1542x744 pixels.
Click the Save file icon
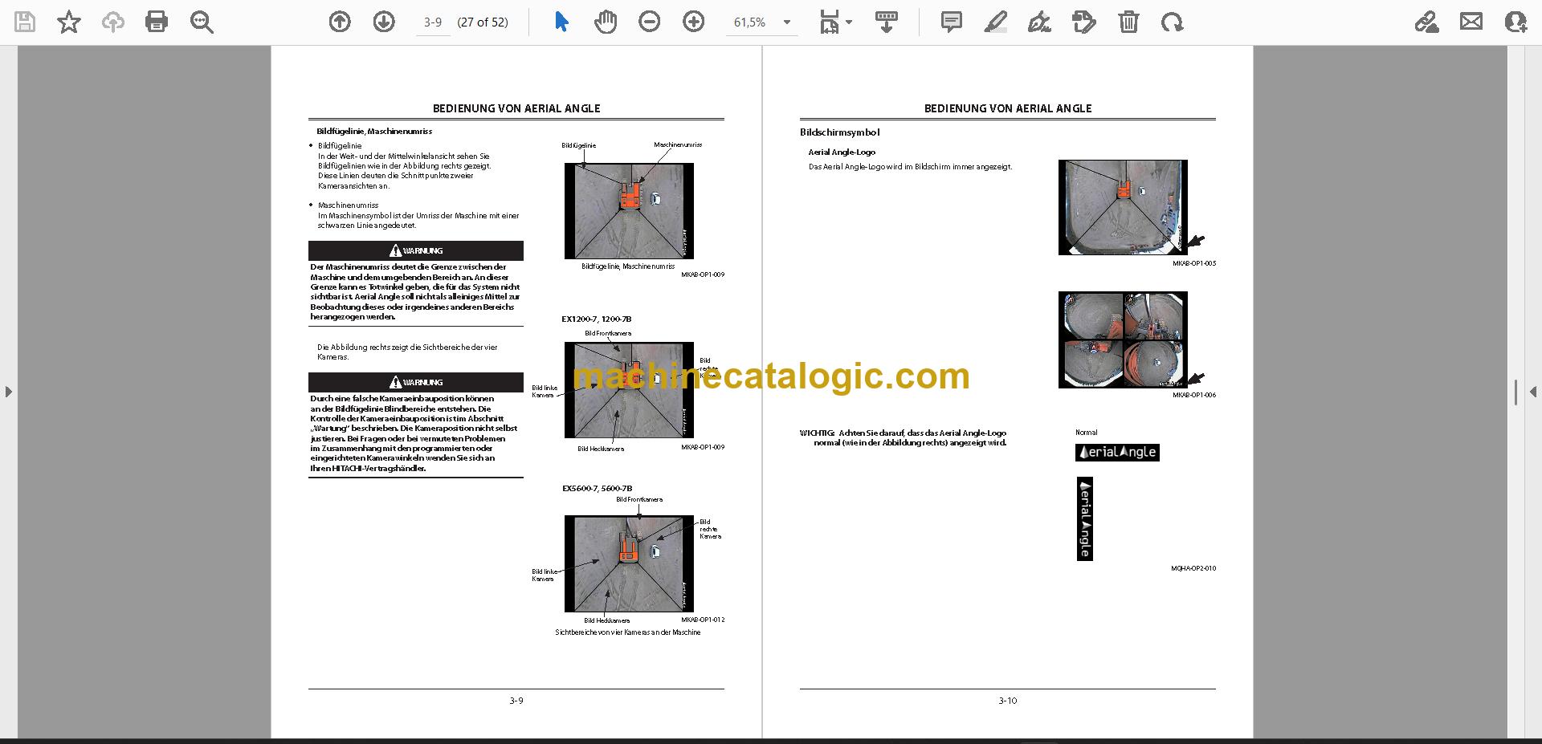pyautogui.click(x=25, y=22)
